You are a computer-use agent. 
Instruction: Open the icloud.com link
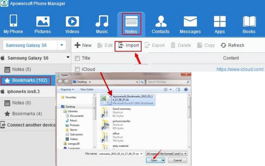pos(240,69)
